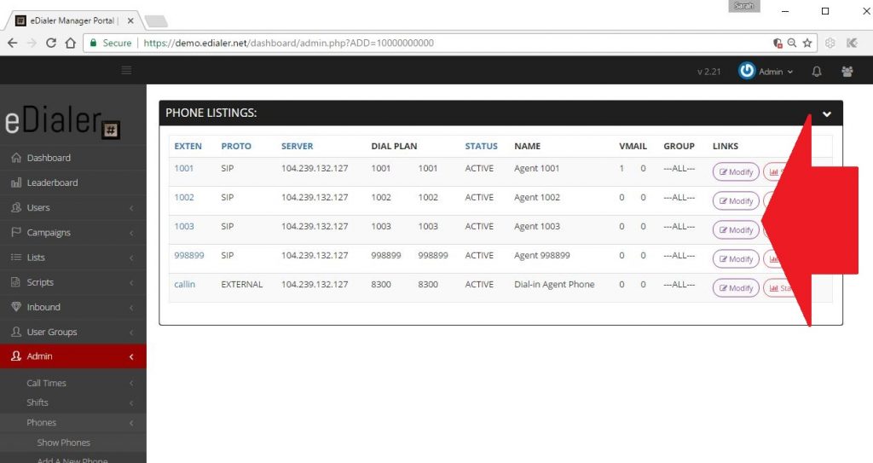Image resolution: width=873 pixels, height=463 pixels.
Task: Bookmark page with star icon
Action: (x=807, y=43)
